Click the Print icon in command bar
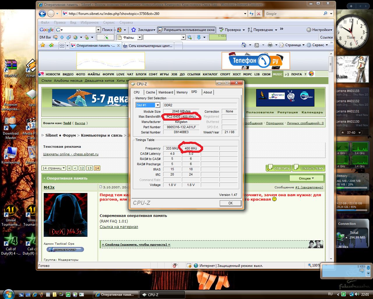Viewport: 373px width, 299px height. click(270, 45)
